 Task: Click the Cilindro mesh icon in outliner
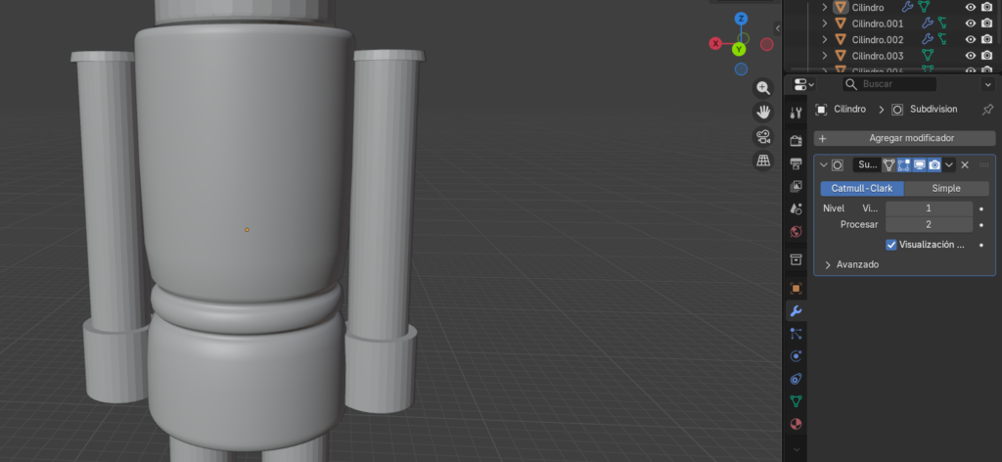[x=841, y=7]
